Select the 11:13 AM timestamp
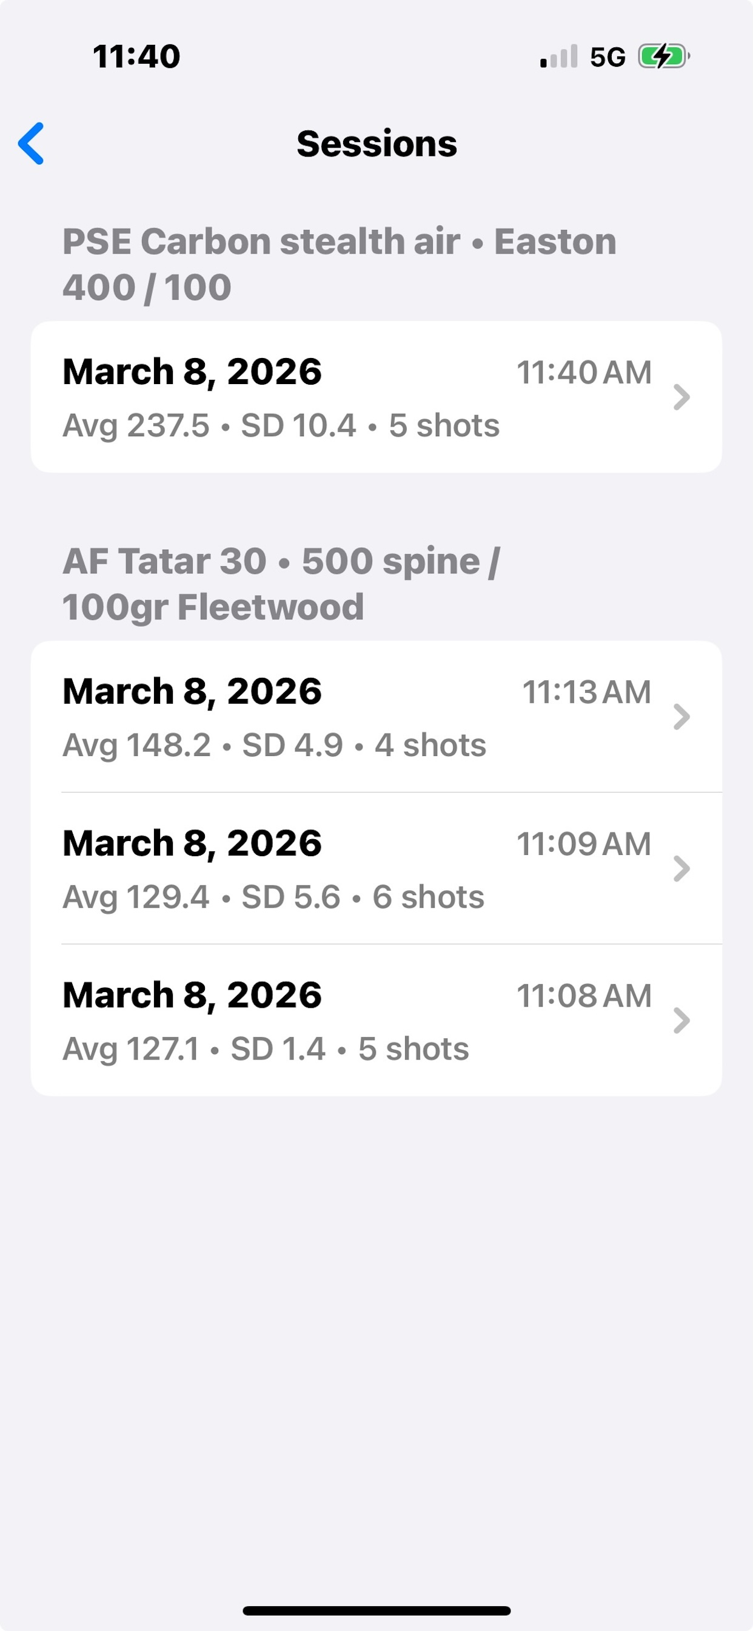 587,691
